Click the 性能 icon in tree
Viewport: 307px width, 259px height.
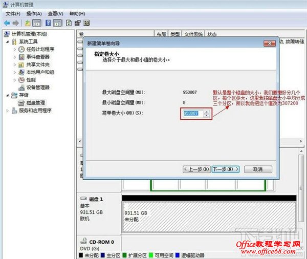click(x=21, y=80)
